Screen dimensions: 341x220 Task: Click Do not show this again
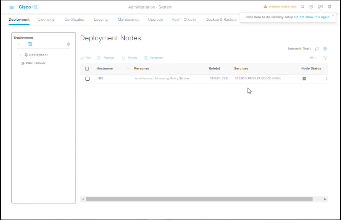[312, 17]
